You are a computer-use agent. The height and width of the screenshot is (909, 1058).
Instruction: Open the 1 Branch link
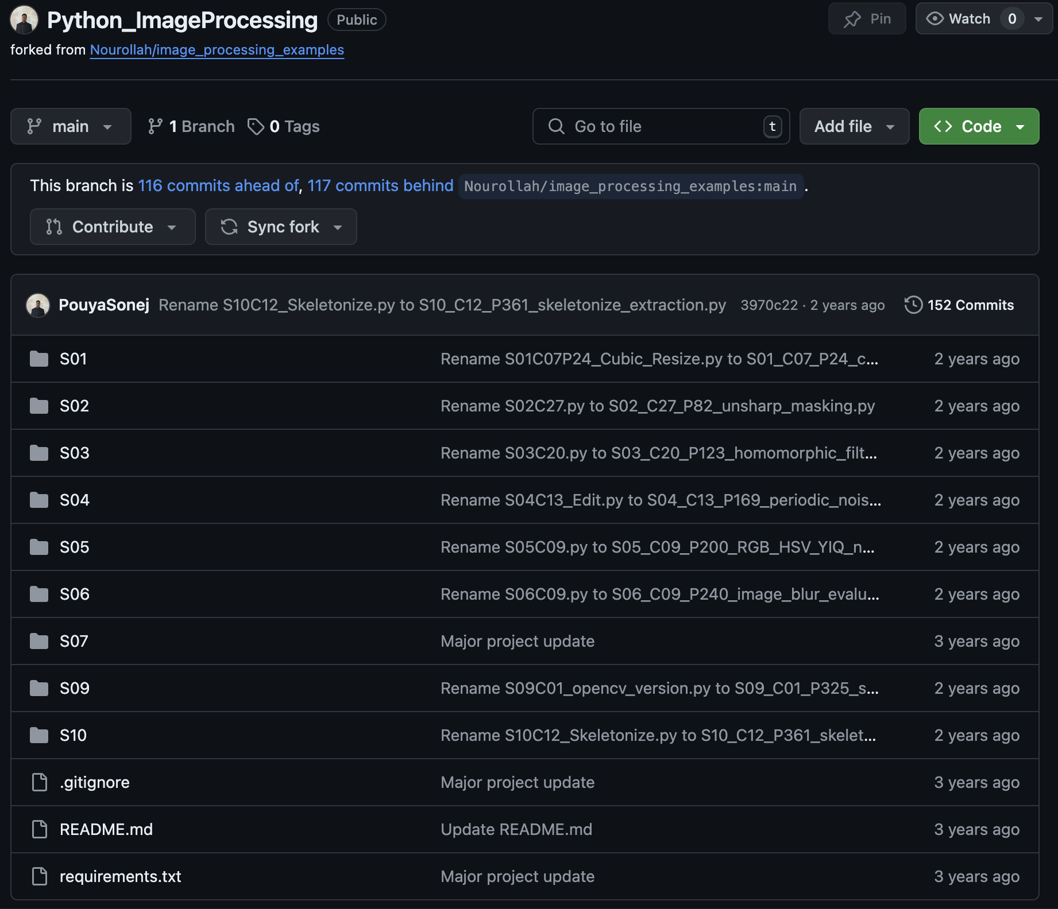click(191, 126)
